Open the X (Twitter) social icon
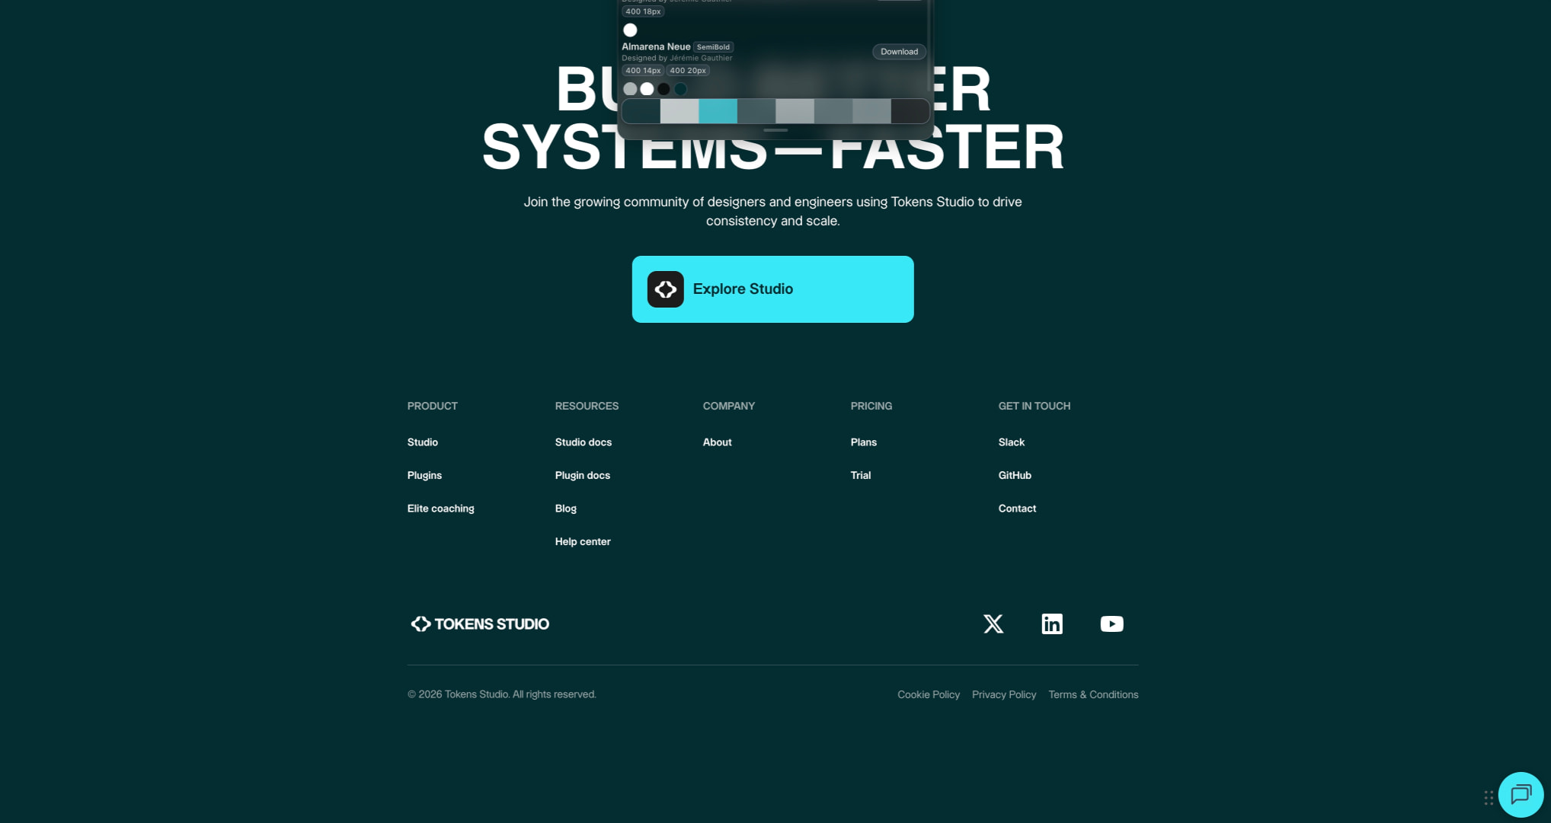This screenshot has width=1551, height=823. 993,624
